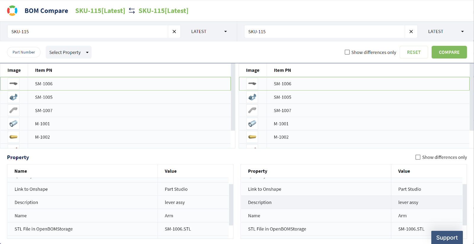
Task: Click right SM-1005 part thumbnail
Action: click(252, 97)
